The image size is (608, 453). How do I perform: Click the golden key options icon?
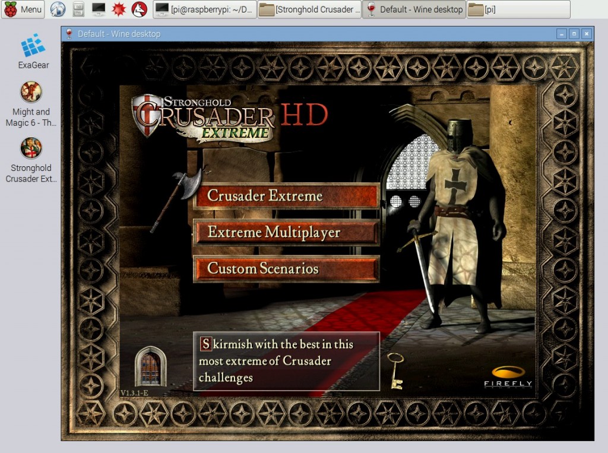(396, 371)
